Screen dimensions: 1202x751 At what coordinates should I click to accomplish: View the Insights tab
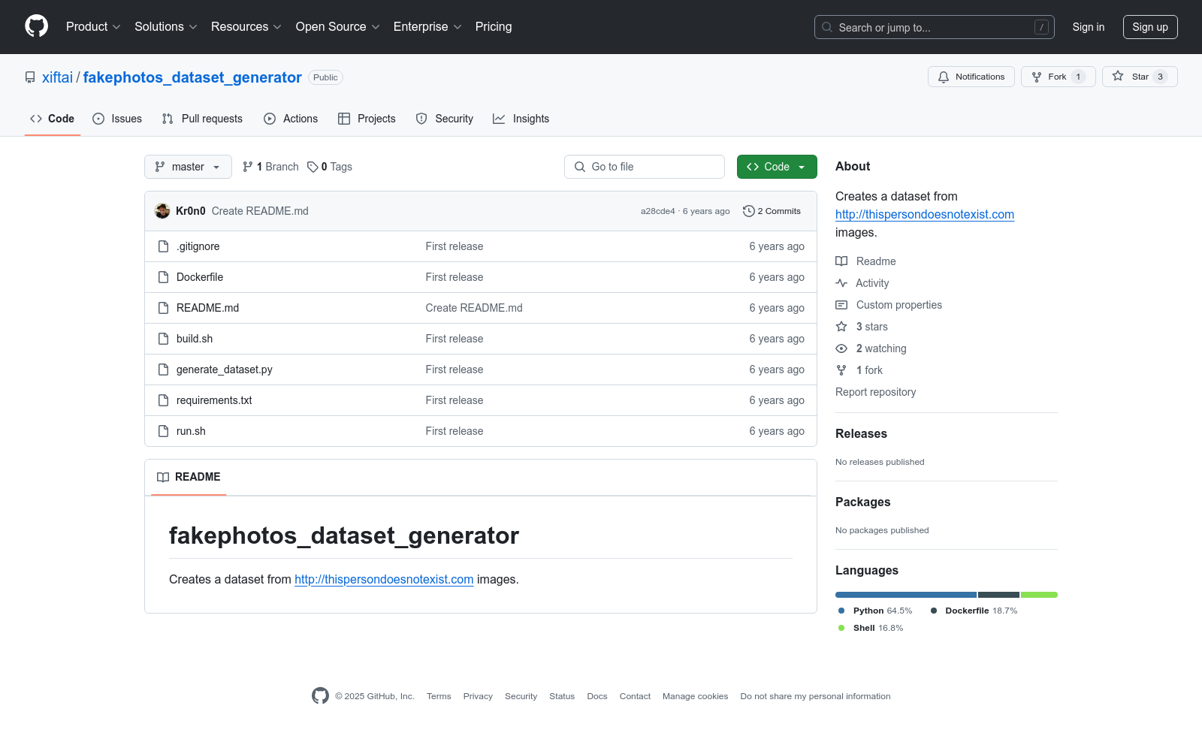pyautogui.click(x=521, y=119)
